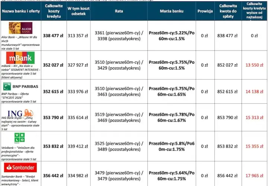Click the rate cell '3510 / 3463' for BNP Paribas
Screen dimensions: 268x186
tap(119, 92)
